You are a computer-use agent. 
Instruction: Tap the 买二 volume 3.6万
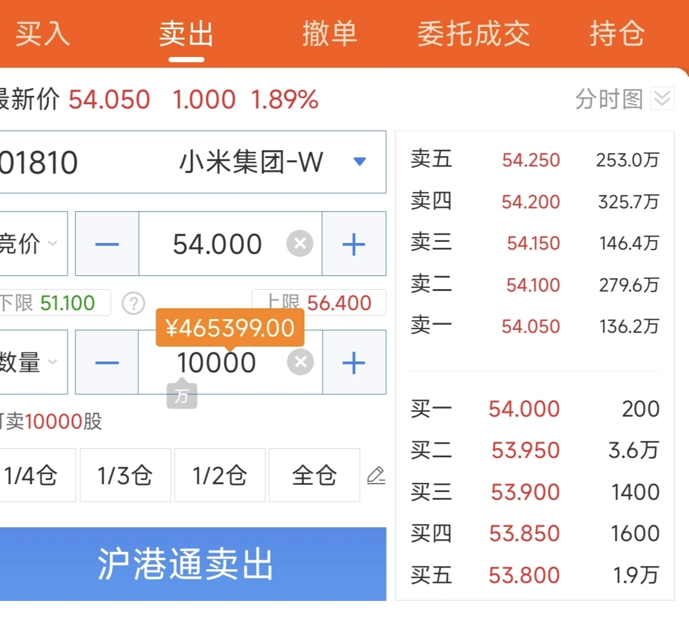[634, 450]
